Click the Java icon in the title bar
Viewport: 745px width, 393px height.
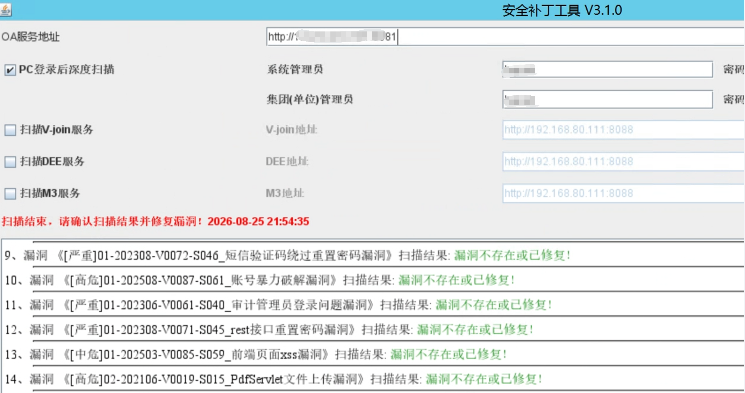point(5,9)
